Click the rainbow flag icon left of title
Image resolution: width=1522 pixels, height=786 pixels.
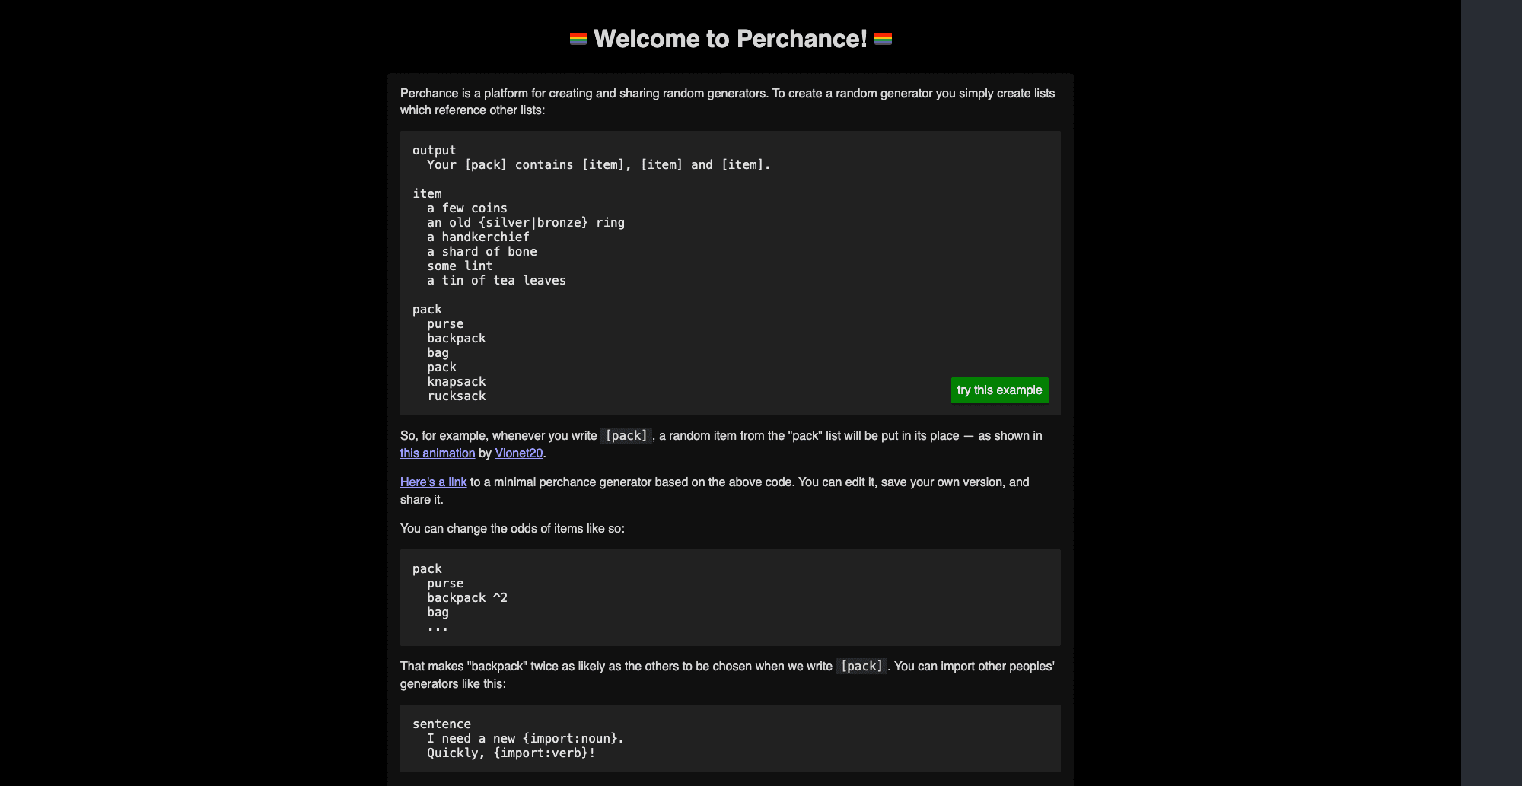pos(578,39)
